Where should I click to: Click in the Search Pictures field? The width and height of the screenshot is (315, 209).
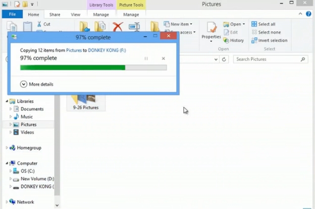tap(267, 59)
